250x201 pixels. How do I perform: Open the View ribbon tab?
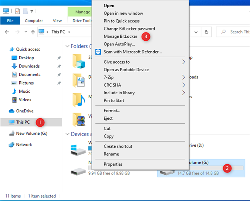pyautogui.click(x=57, y=21)
